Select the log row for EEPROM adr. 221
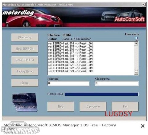 [71, 65]
